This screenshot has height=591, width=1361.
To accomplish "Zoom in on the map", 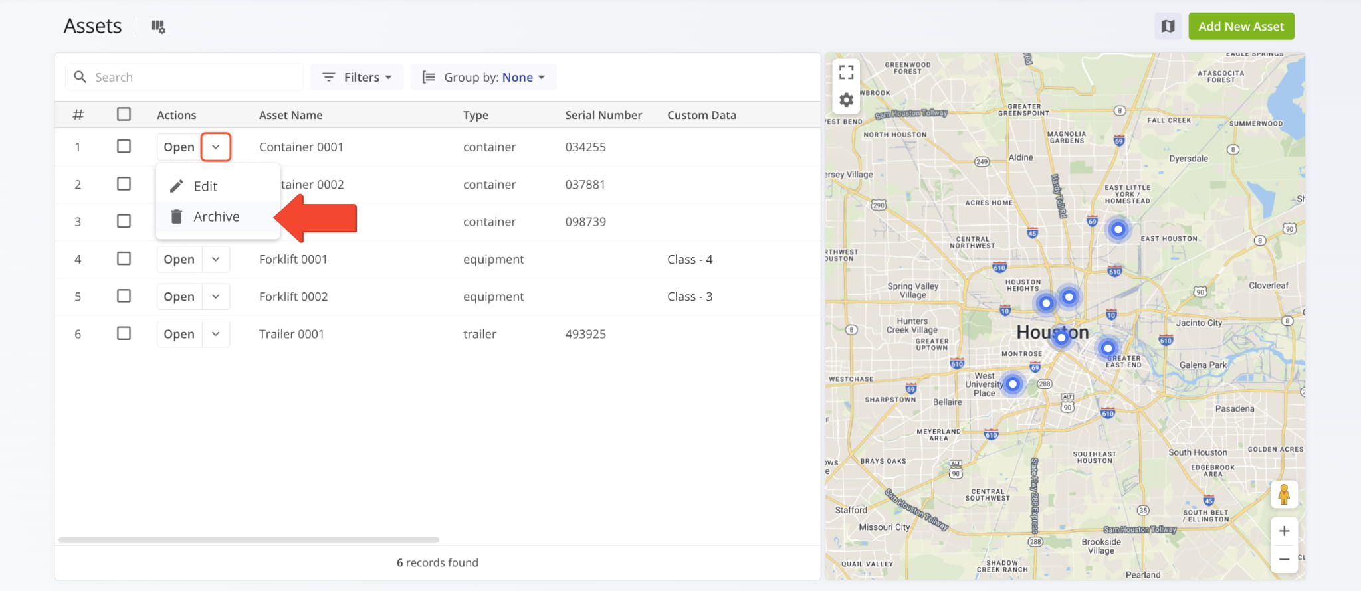I will 1284,531.
